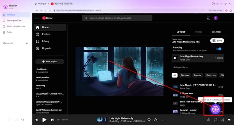Click the Search songs, albums, artists field
This screenshot has height=125, width=234.
click(x=117, y=18)
